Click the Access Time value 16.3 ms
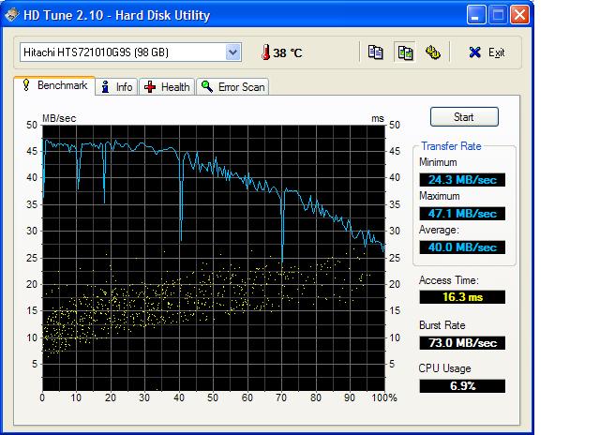This screenshot has height=435, width=600. pos(462,297)
